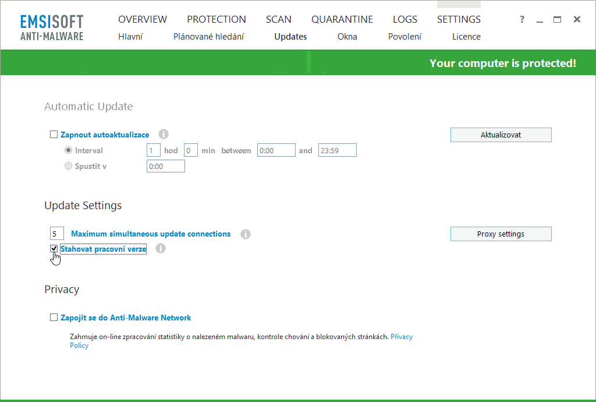This screenshot has height=402, width=596.
Task: Click the Emsisoft Anti-Malware logo
Action: tap(52, 27)
